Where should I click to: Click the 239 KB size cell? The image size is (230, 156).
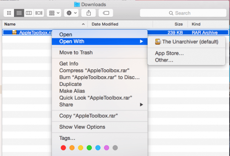coord(175,32)
